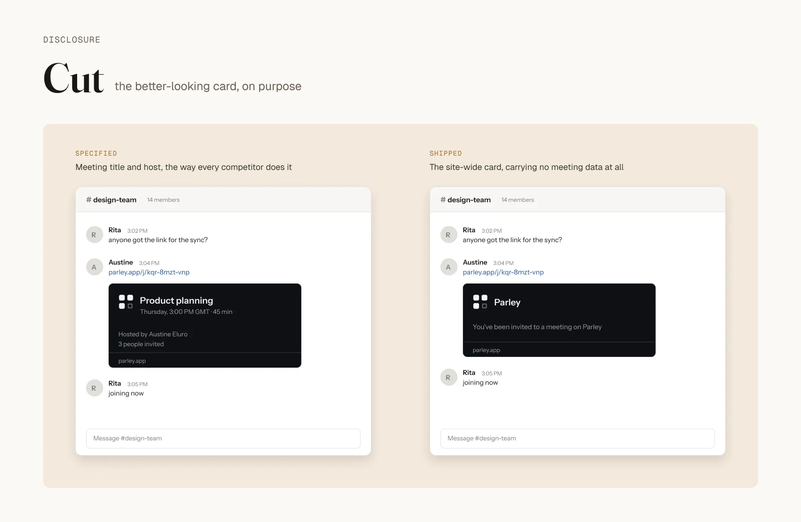Click Austine's avatar in the Specified chat
This screenshot has height=522, width=801.
[x=94, y=267]
